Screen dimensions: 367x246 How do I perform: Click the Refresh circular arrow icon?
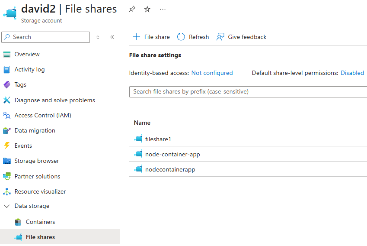[x=181, y=37]
